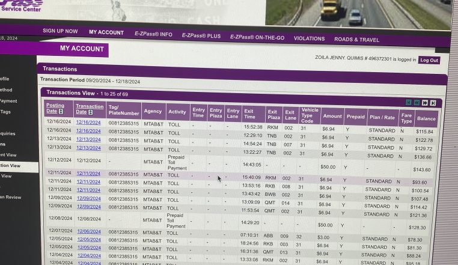Click the Log Out button
458x265 pixels.
[x=429, y=60]
